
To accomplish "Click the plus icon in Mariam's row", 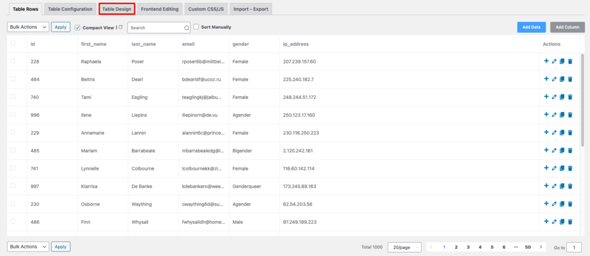I will [546, 150].
